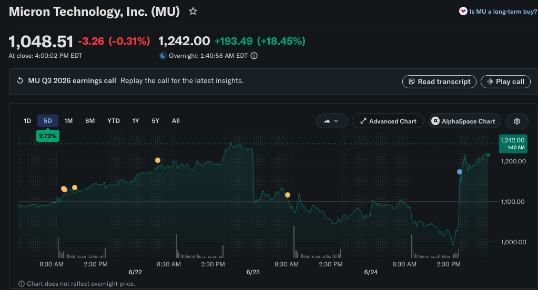Start the Play call button
The image size is (538, 290).
tap(505, 81)
